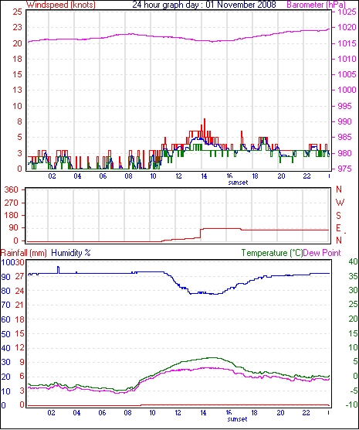This screenshot has height=430, width=359.
Task: Click the E compass label
Action: coord(339,228)
